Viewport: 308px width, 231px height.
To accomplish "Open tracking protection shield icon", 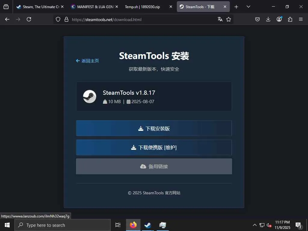I will click(58, 19).
